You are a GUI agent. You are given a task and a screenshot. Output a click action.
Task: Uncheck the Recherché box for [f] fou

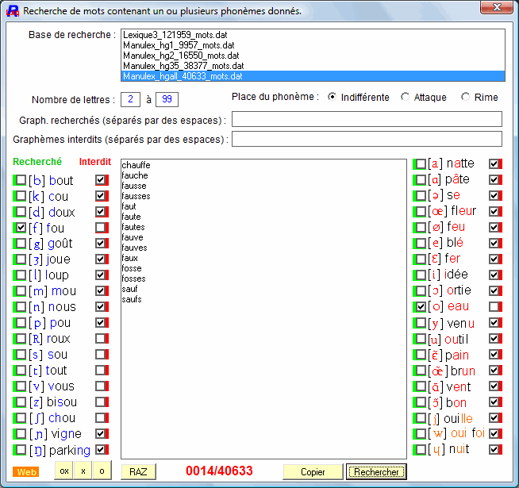point(21,228)
